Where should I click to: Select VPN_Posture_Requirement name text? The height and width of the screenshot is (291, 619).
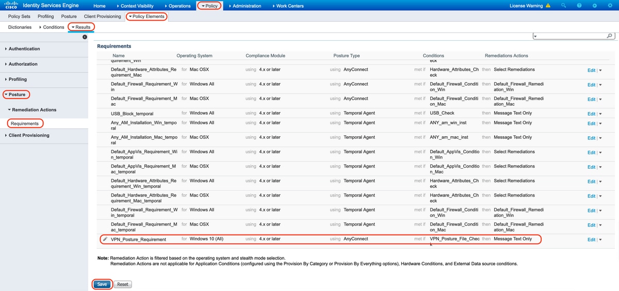[x=138, y=239]
